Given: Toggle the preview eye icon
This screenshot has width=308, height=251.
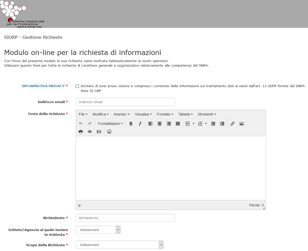Looking at the screenshot, I should coord(90,132).
